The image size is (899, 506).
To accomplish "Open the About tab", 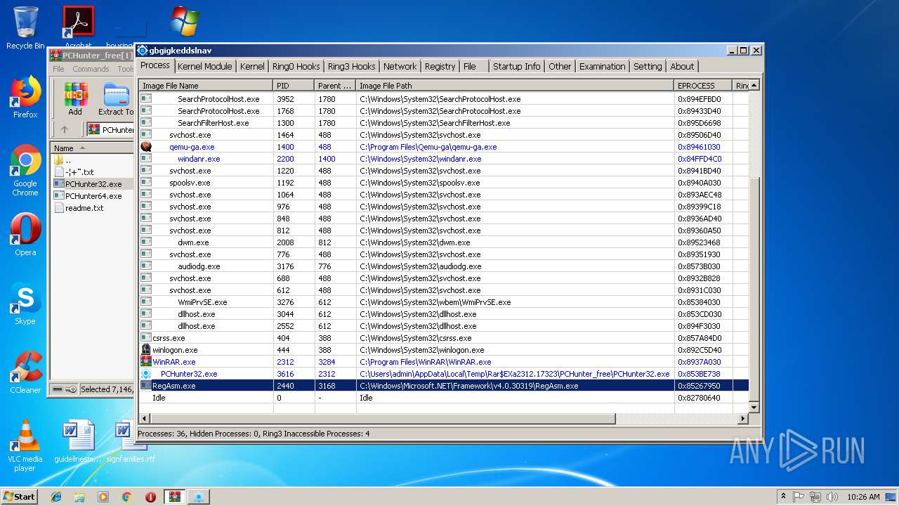I will coord(682,66).
